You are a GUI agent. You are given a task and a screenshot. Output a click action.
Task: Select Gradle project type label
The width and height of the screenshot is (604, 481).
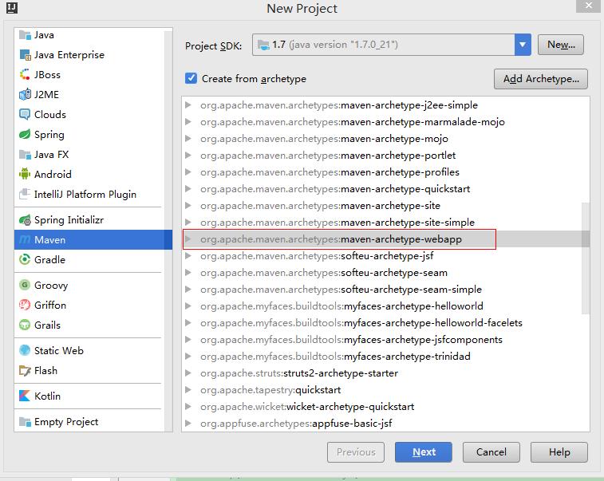[49, 259]
